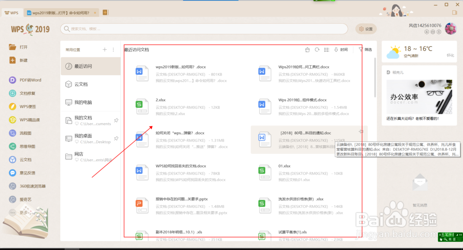The image size is (463, 250).
Task: Launch 360极速浏览器 shortcut
Action: (27, 186)
